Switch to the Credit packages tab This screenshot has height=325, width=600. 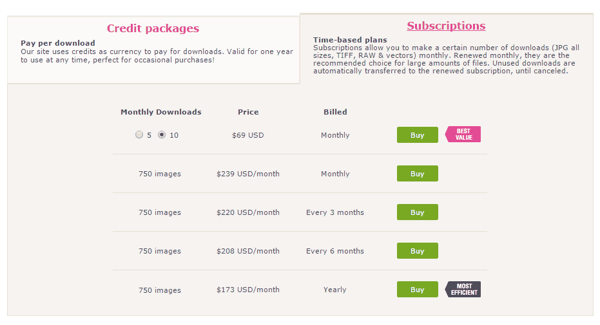tap(153, 28)
